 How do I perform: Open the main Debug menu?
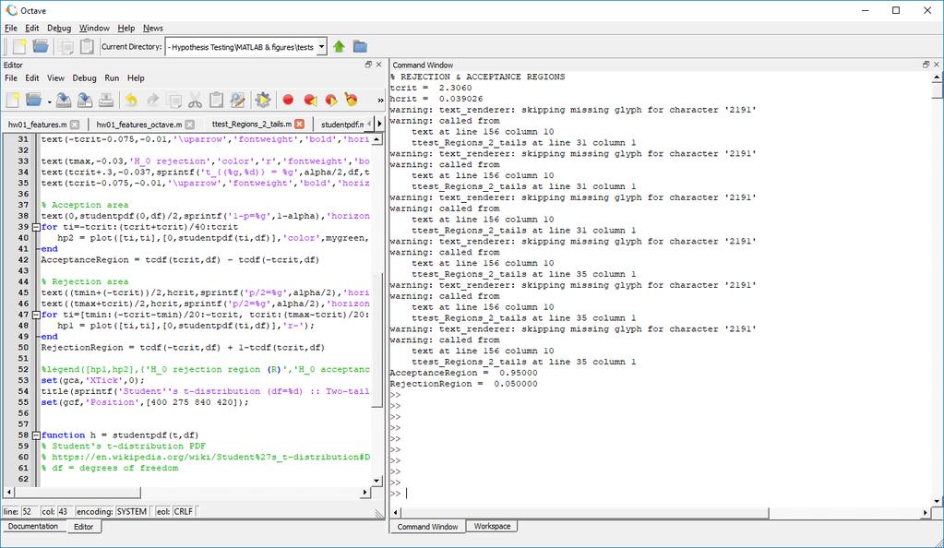(x=59, y=28)
